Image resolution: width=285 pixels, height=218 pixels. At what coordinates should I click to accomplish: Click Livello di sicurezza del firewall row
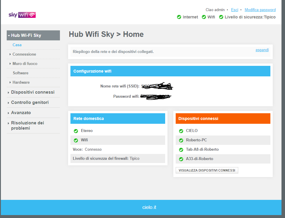pos(118,159)
